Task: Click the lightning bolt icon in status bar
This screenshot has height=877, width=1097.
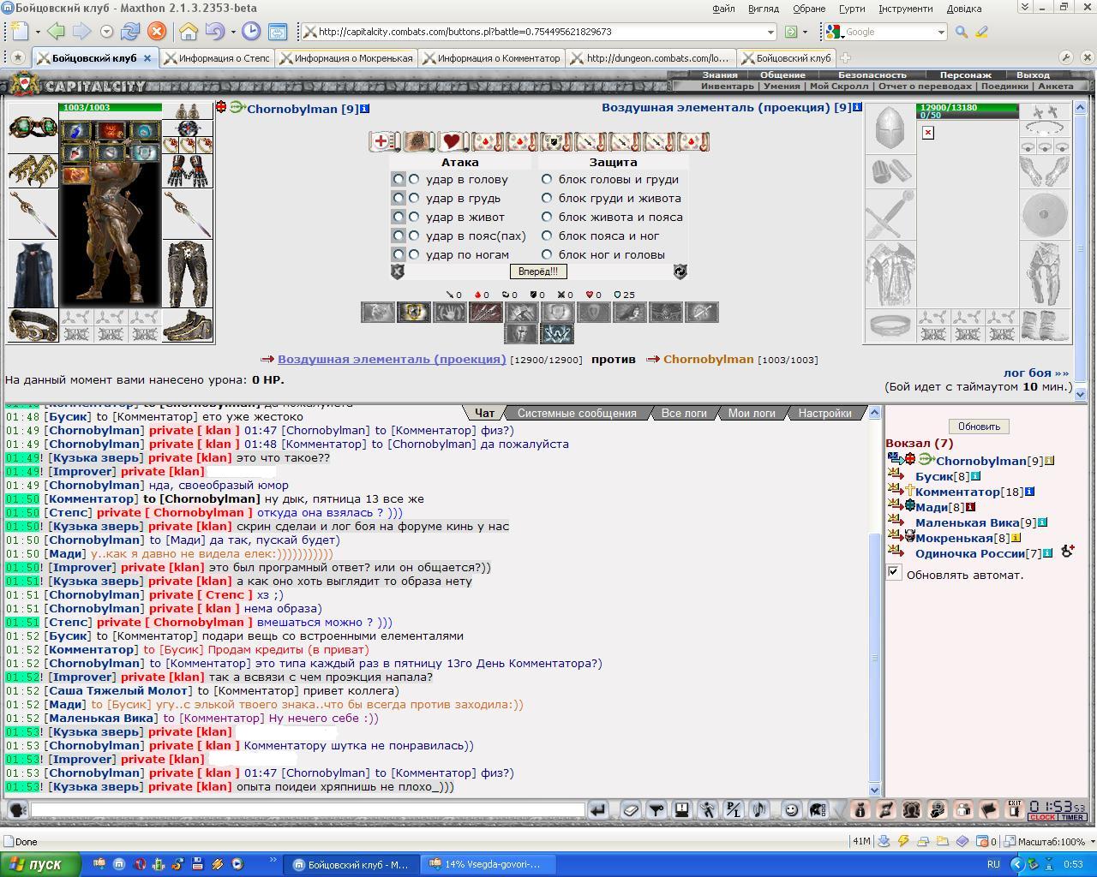Action: (902, 841)
